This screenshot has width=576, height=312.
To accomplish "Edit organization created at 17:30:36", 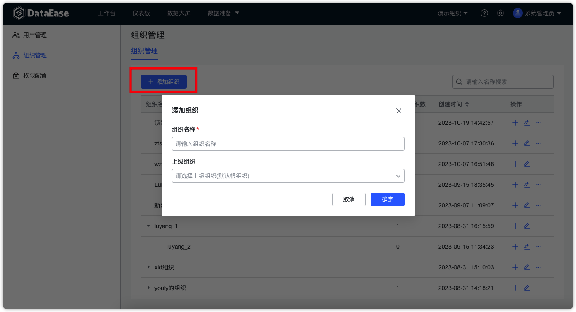I will tap(527, 143).
